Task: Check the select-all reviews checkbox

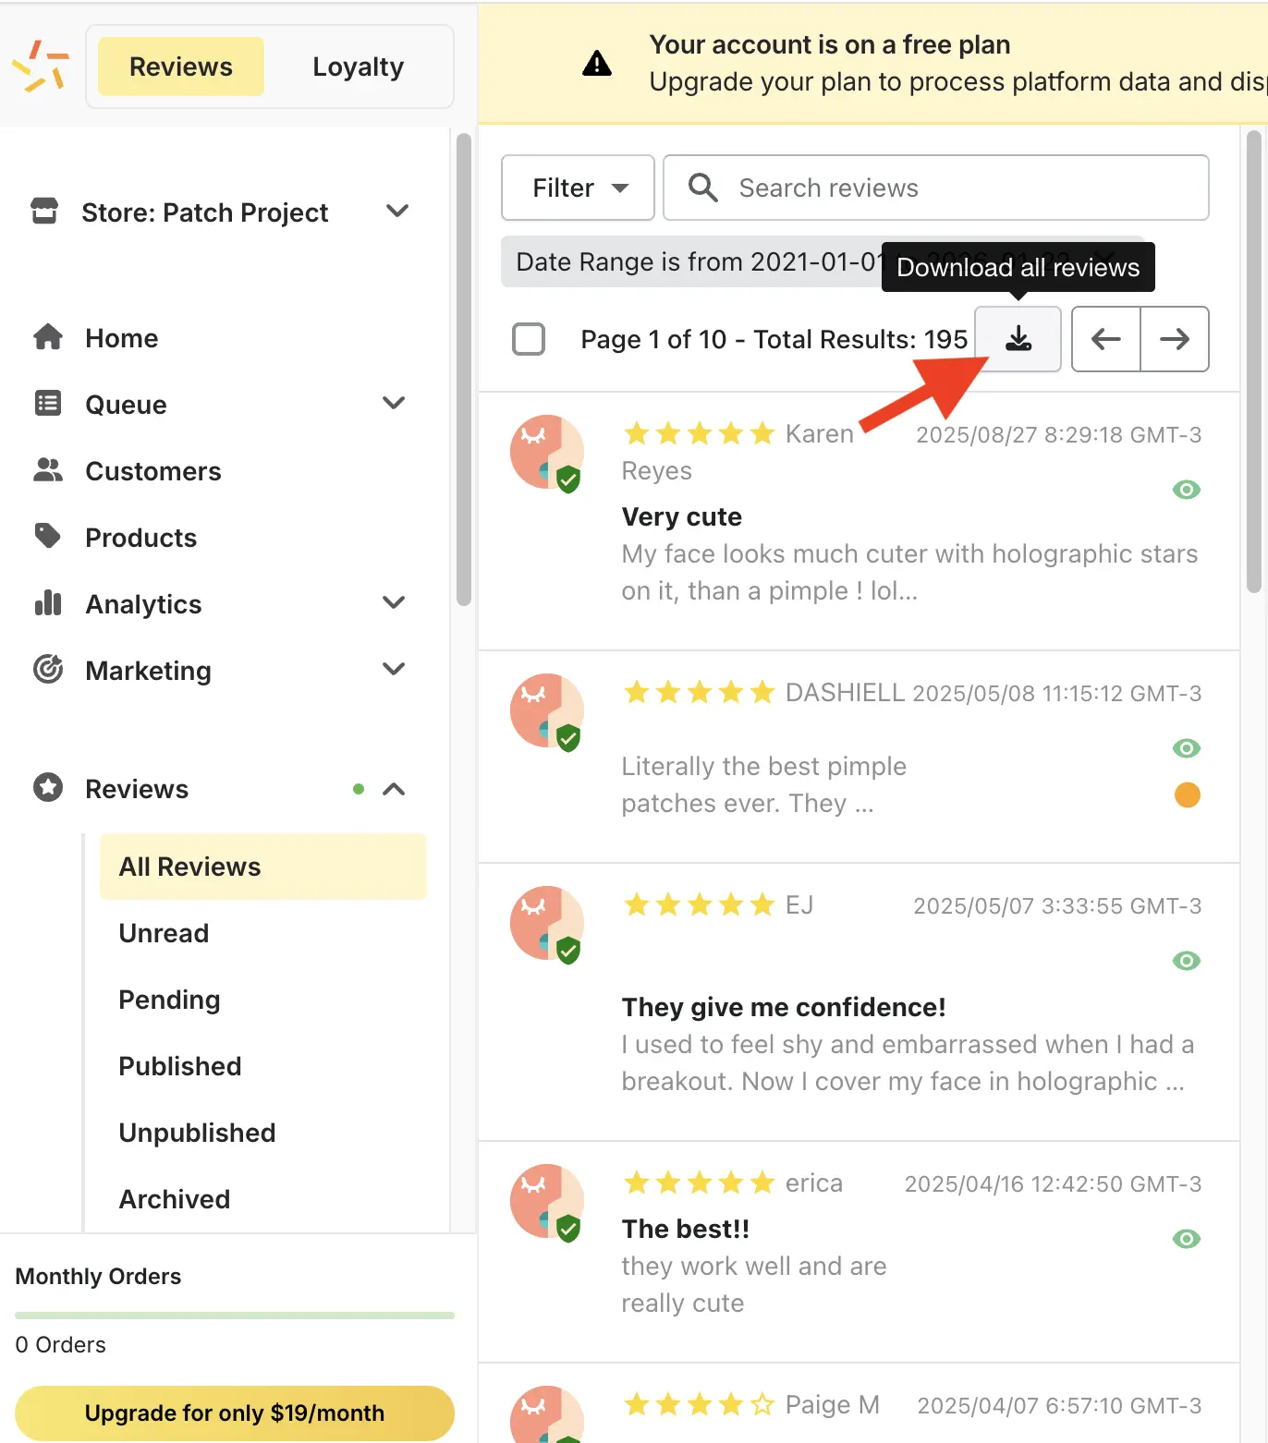Action: (x=529, y=339)
